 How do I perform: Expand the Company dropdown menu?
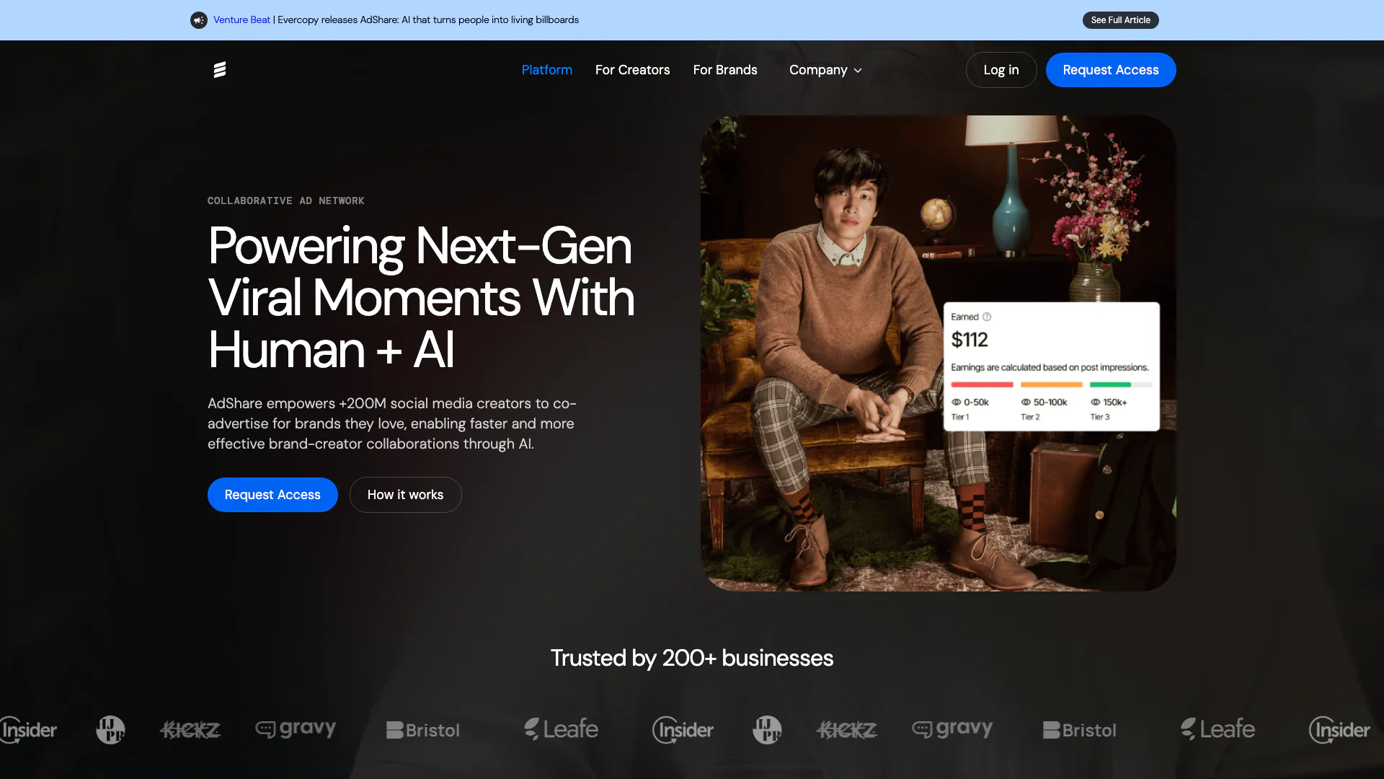click(x=818, y=70)
